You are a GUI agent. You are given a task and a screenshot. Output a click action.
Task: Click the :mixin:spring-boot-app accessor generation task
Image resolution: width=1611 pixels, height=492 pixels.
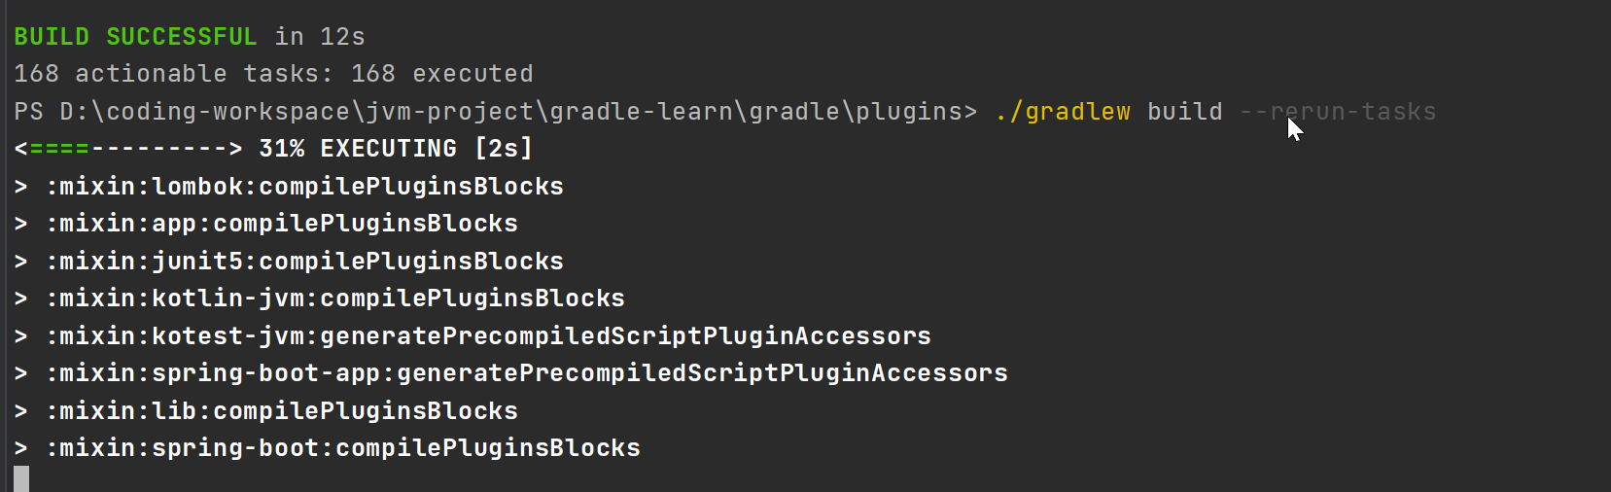tap(527, 373)
